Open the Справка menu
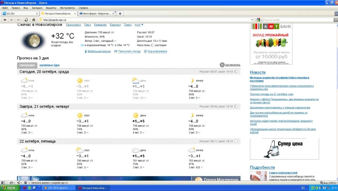The width and height of the screenshot is (338, 191). (83, 8)
